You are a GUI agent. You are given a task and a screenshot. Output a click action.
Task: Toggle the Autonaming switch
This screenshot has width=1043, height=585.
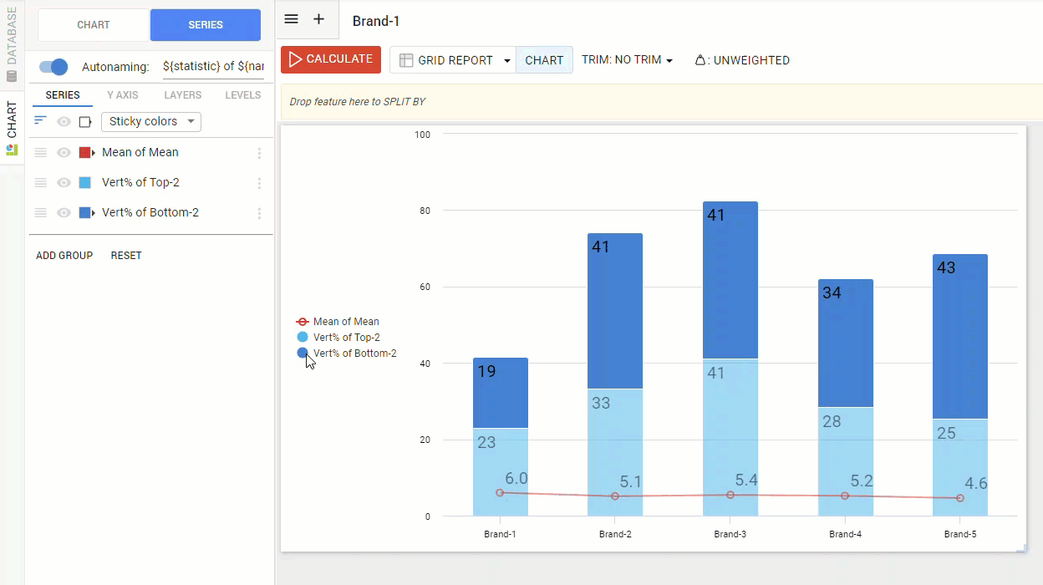[53, 67]
